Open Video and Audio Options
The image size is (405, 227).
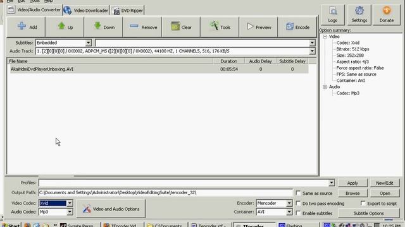(111, 209)
